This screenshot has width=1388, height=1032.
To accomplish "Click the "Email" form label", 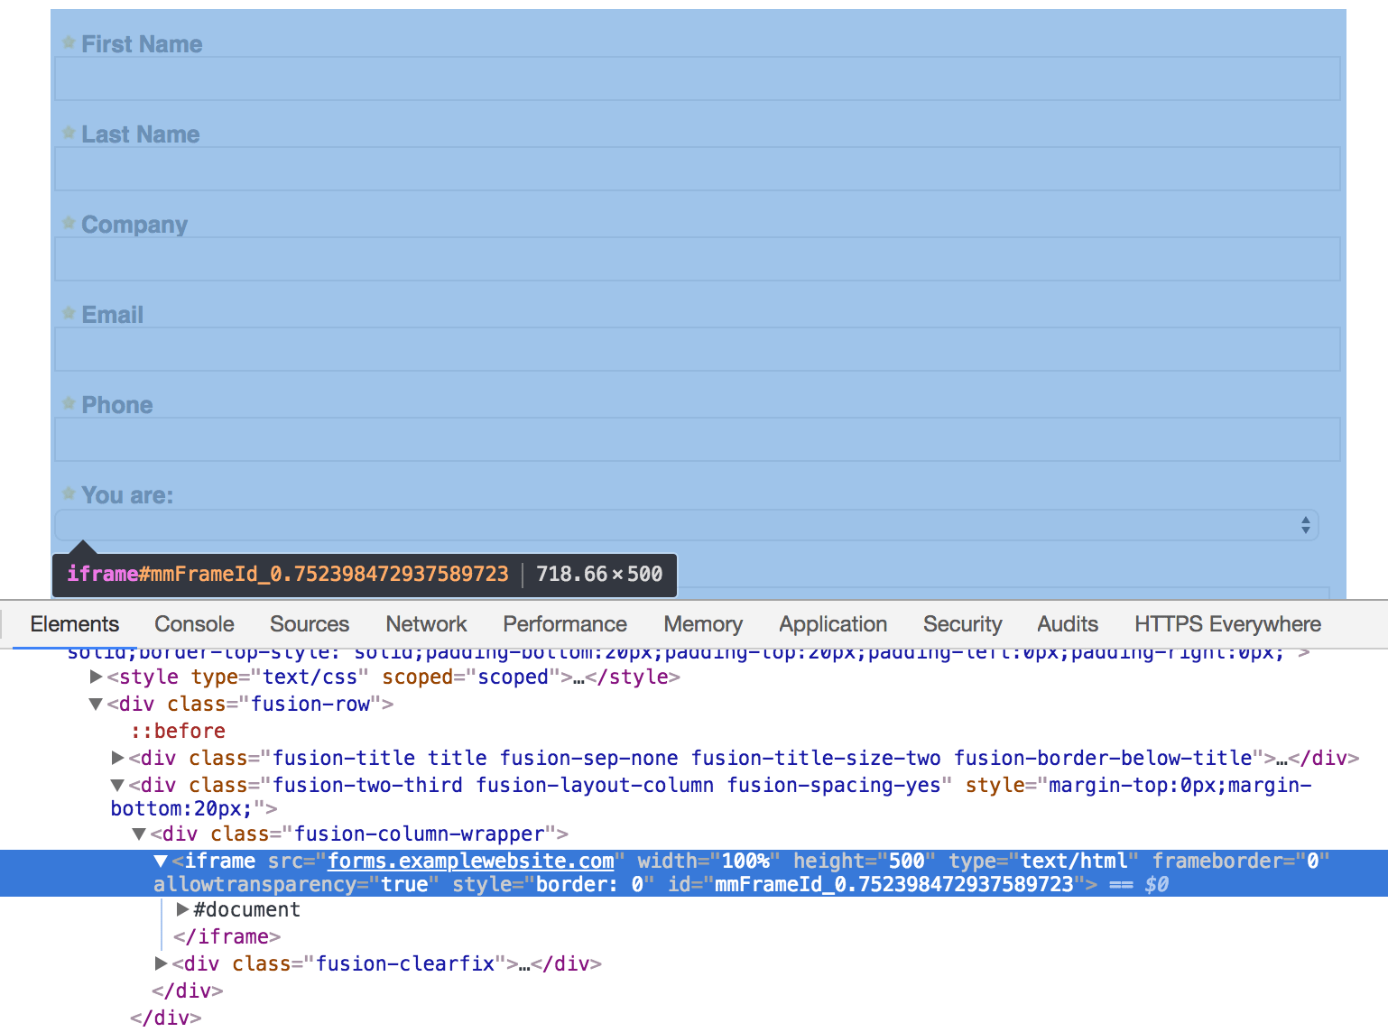I will point(112,315).
